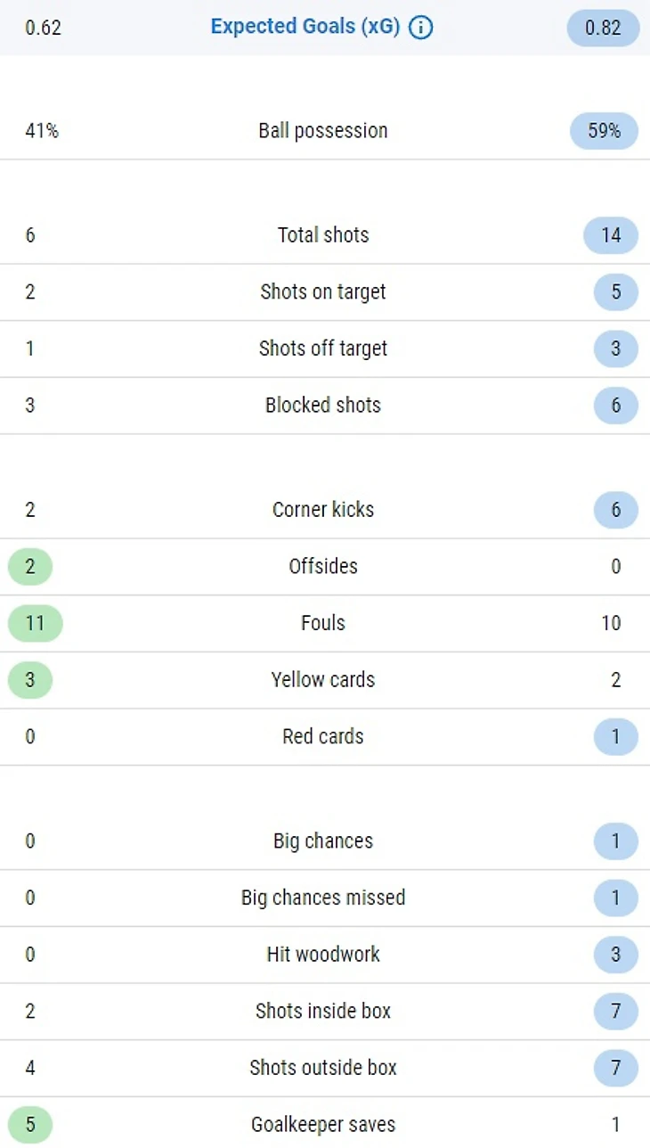Image resolution: width=650 pixels, height=1148 pixels.
Task: Click the Corner kicks label
Action: tap(323, 510)
